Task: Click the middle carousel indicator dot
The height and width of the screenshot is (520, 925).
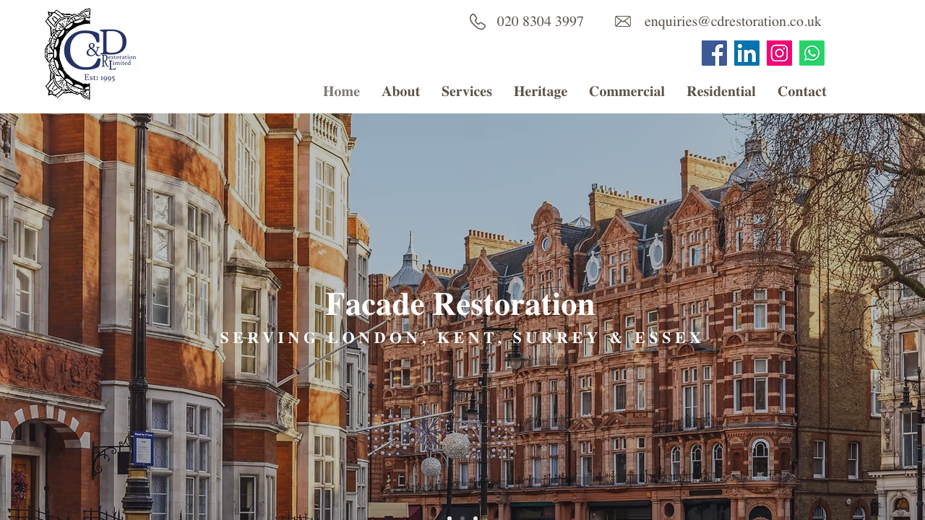Action: (x=462, y=519)
